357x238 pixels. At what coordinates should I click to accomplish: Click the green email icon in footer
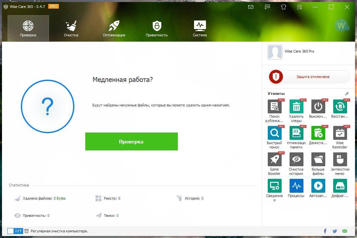coord(345,231)
